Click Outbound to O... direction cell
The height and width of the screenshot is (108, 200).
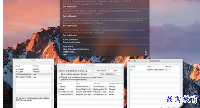click(x=100, y=89)
